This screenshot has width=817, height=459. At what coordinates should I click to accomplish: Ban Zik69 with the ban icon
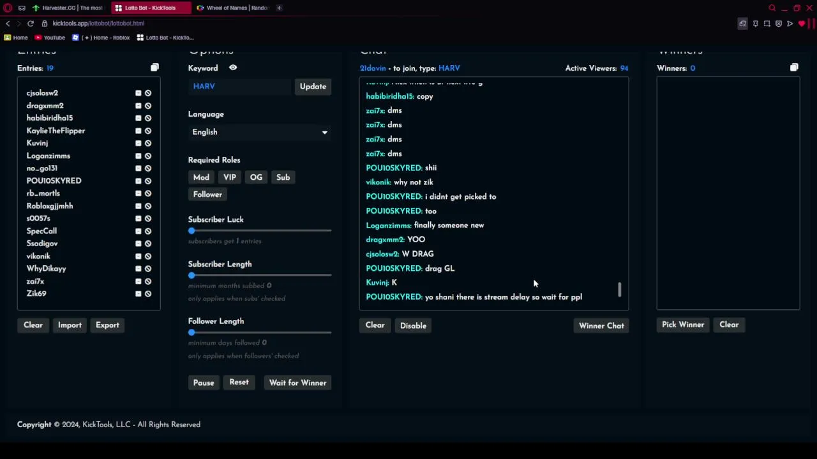pyautogui.click(x=148, y=294)
